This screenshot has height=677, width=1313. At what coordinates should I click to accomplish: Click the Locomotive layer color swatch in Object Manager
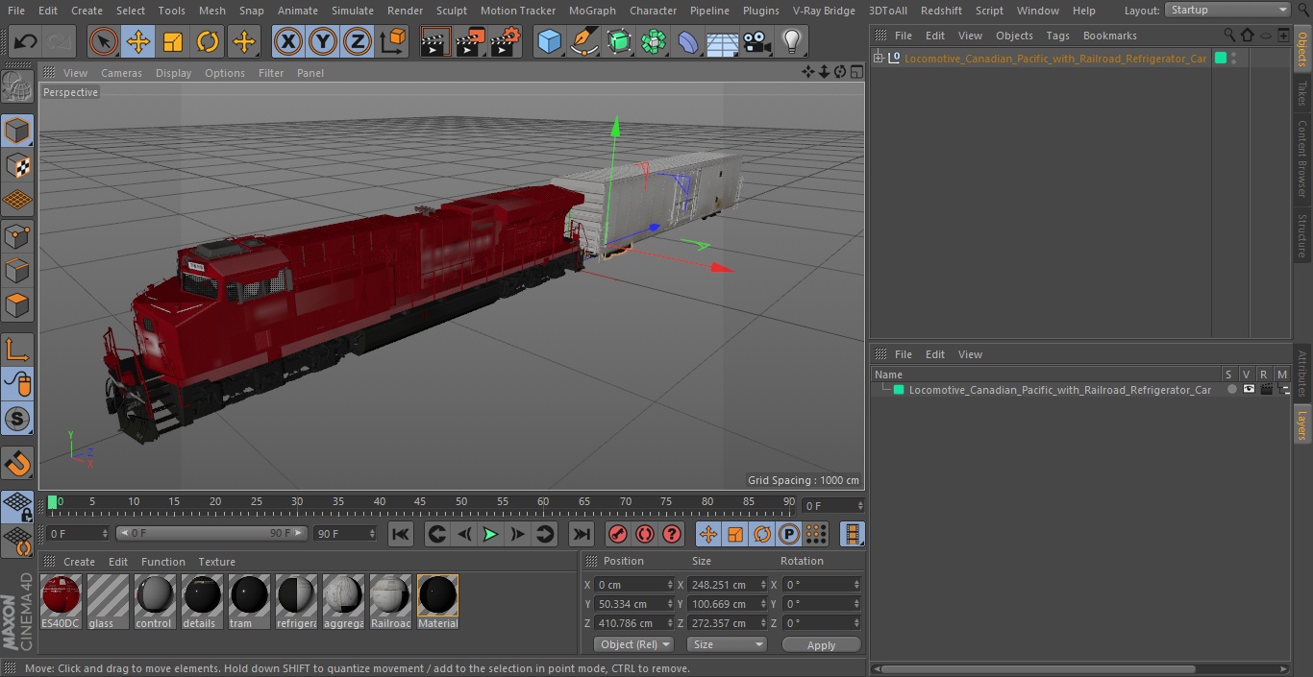pos(1221,58)
